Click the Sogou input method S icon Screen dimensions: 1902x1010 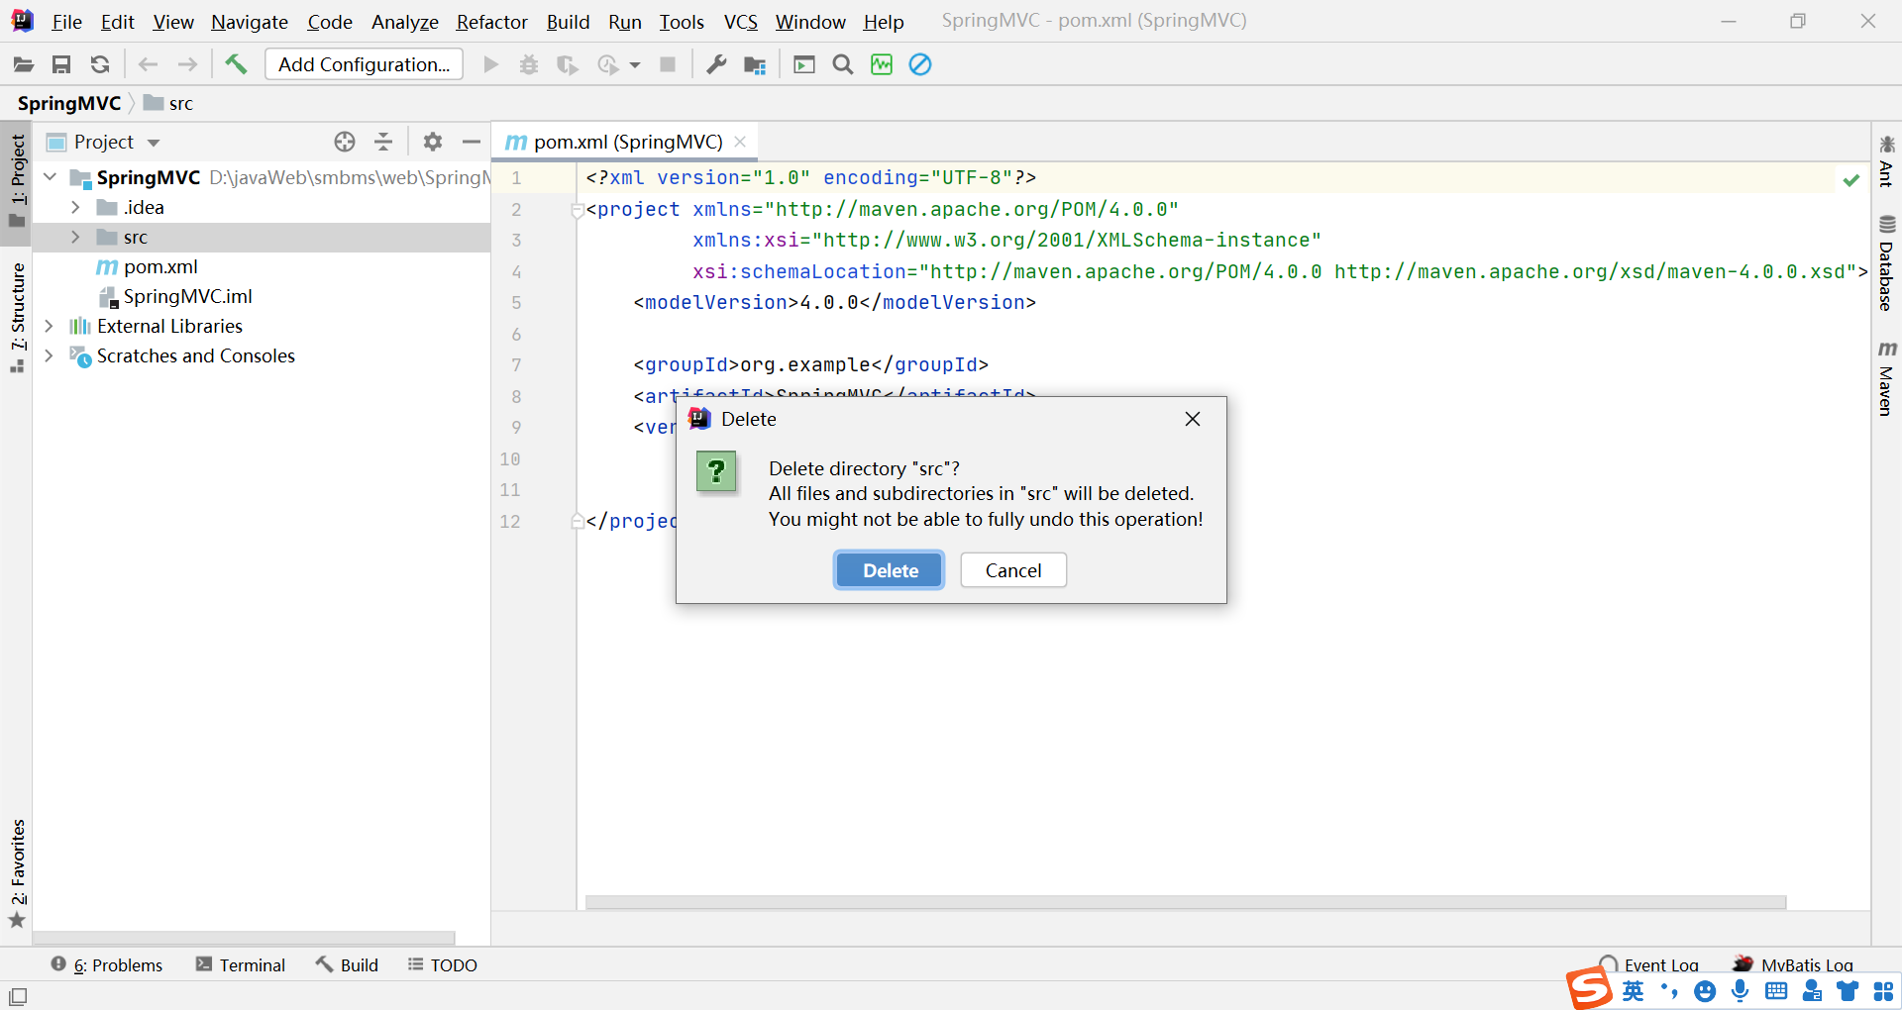pos(1589,989)
